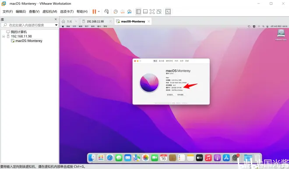Select the Displays tab in About This Mac

pyautogui.click(x=161, y=61)
